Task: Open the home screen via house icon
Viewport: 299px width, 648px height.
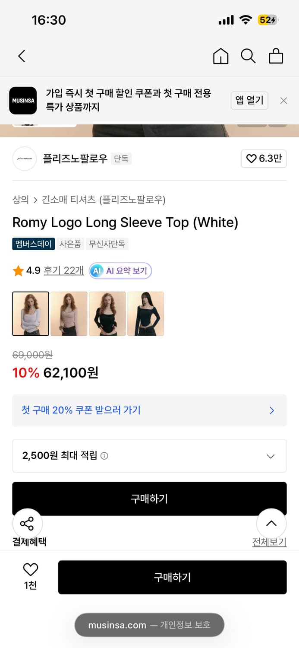Action: point(220,56)
